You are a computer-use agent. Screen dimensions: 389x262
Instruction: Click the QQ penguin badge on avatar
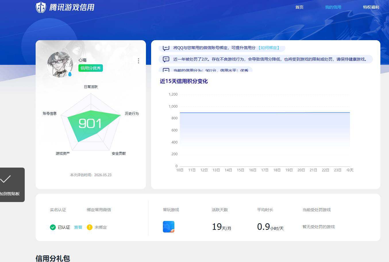70,74
